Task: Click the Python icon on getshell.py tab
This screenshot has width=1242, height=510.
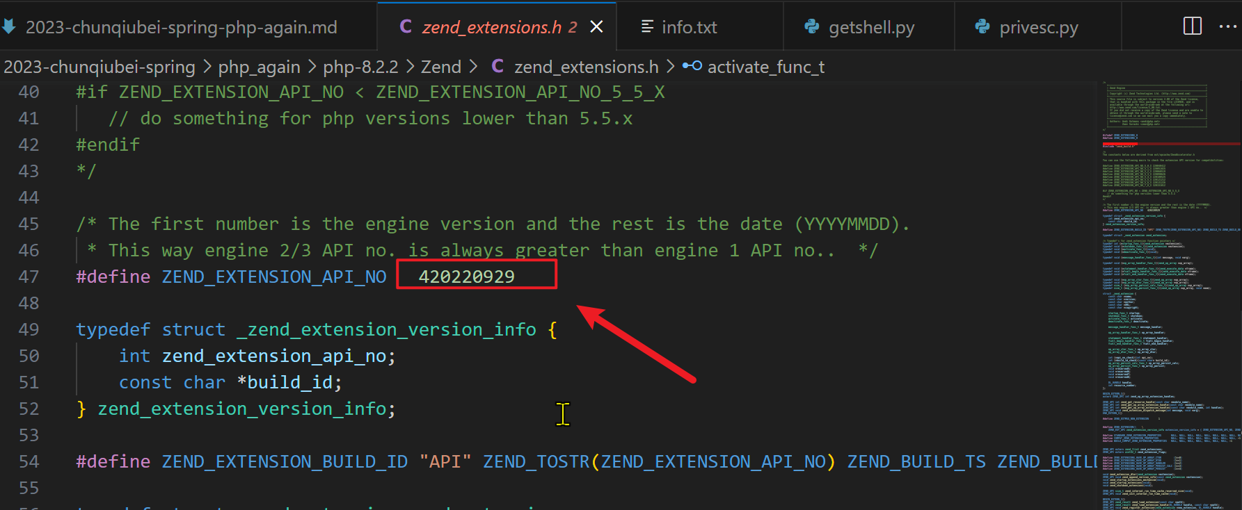Action: (x=811, y=27)
